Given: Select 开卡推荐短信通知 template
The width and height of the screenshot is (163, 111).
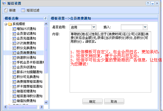Looking at the screenshot, I should [29, 86].
